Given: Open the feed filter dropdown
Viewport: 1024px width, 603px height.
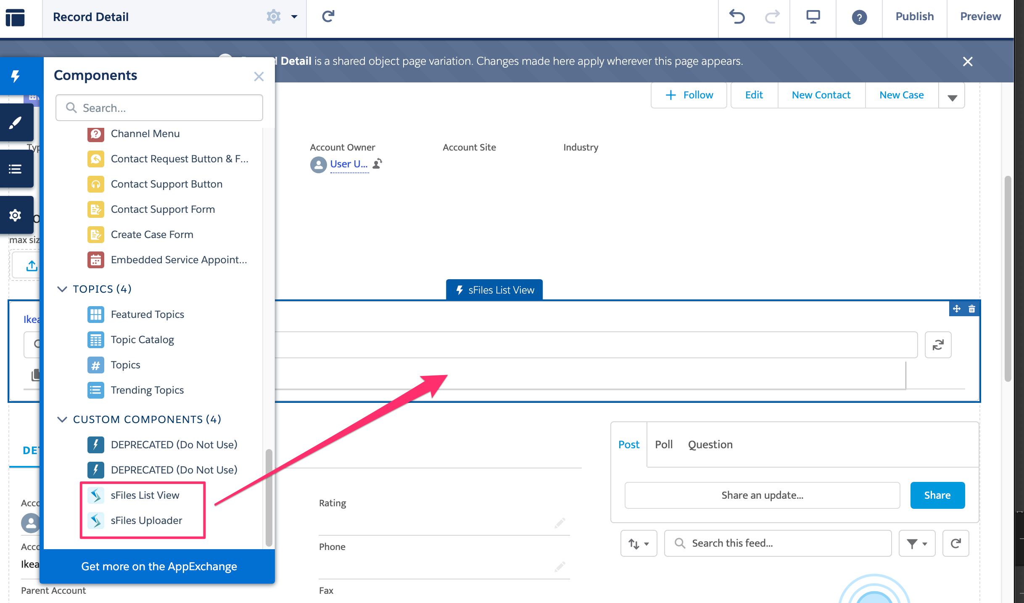Looking at the screenshot, I should tap(917, 543).
